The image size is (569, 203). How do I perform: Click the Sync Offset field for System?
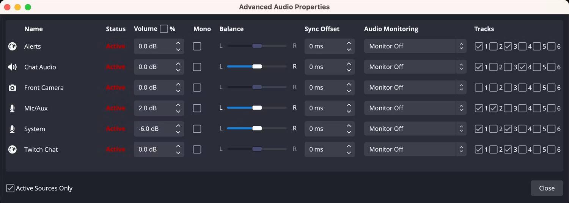[324, 129]
